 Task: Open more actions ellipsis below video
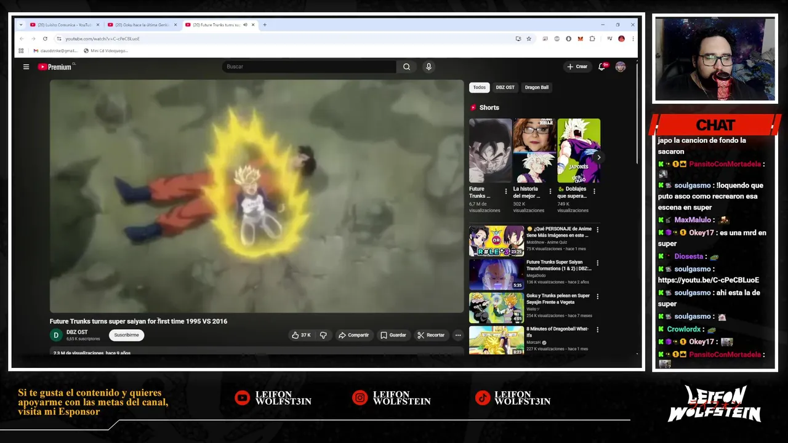tap(458, 335)
